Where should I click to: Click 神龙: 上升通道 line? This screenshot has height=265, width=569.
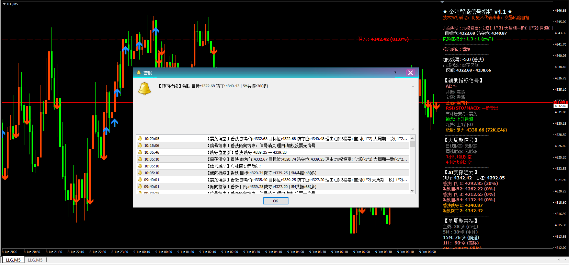[459, 119]
